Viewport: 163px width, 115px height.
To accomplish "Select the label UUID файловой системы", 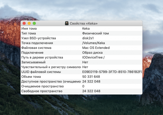I will (41, 72).
